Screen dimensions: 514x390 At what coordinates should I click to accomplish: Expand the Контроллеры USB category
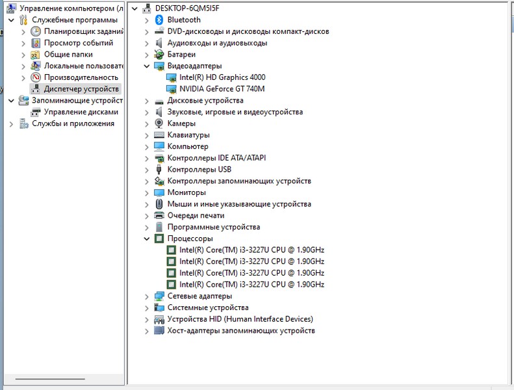[x=148, y=170]
